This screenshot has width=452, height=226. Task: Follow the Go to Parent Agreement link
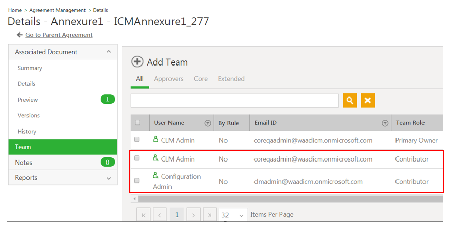coord(59,35)
